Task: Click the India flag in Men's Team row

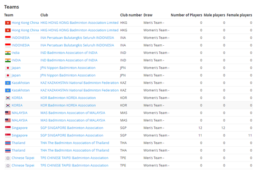Action: (8, 61)
